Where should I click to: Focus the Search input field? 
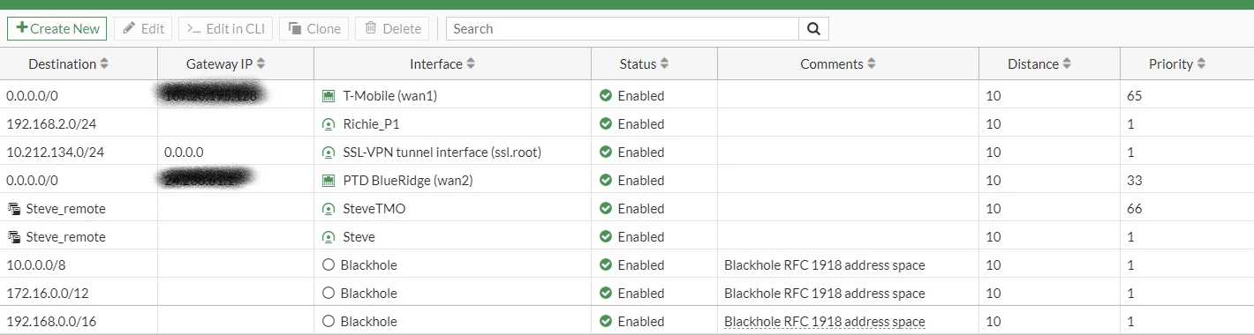[x=623, y=28]
